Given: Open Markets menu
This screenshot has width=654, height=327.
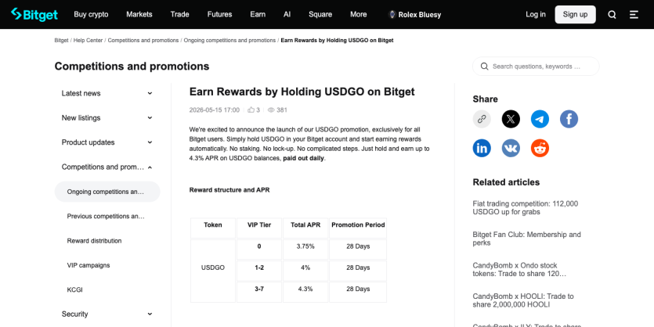Looking at the screenshot, I should (139, 15).
